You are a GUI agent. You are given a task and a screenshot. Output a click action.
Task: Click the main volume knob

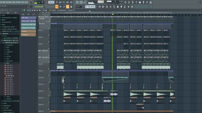click(x=31, y=2)
